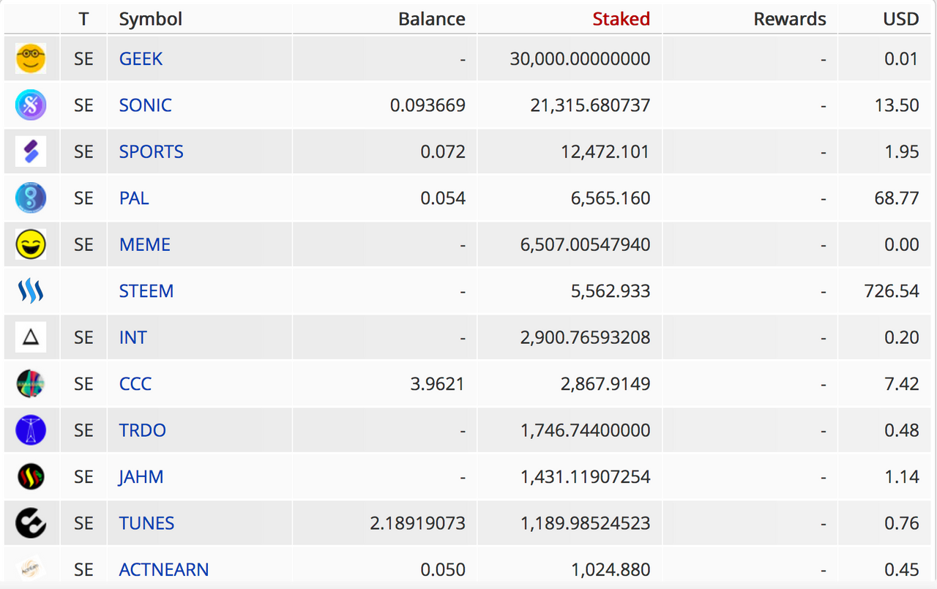Open the INT symbol link
Viewport: 937px width, 589px height.
click(x=132, y=337)
